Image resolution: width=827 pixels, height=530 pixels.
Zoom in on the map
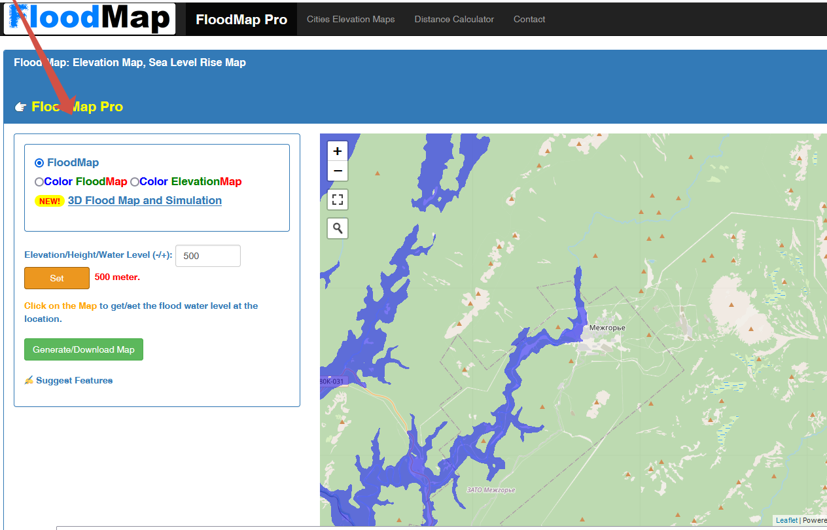point(338,151)
